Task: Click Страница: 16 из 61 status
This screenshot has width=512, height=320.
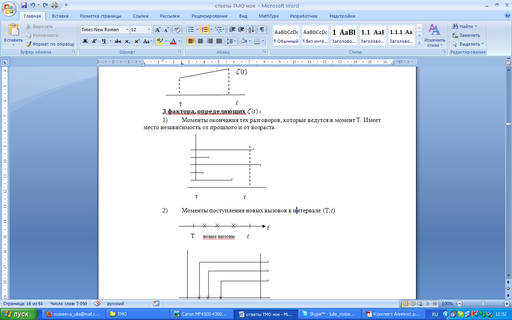Action: [23, 304]
